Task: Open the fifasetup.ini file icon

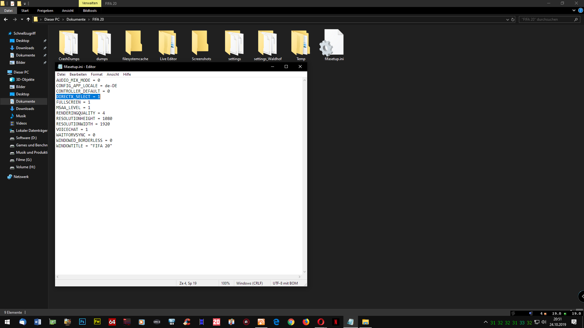Action: click(334, 44)
